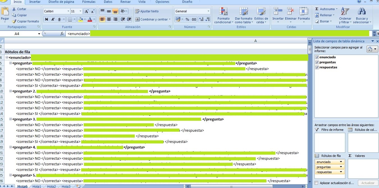The height and width of the screenshot is (188, 379).
Task: Open the 'General' number format dropdown
Action: click(208, 11)
